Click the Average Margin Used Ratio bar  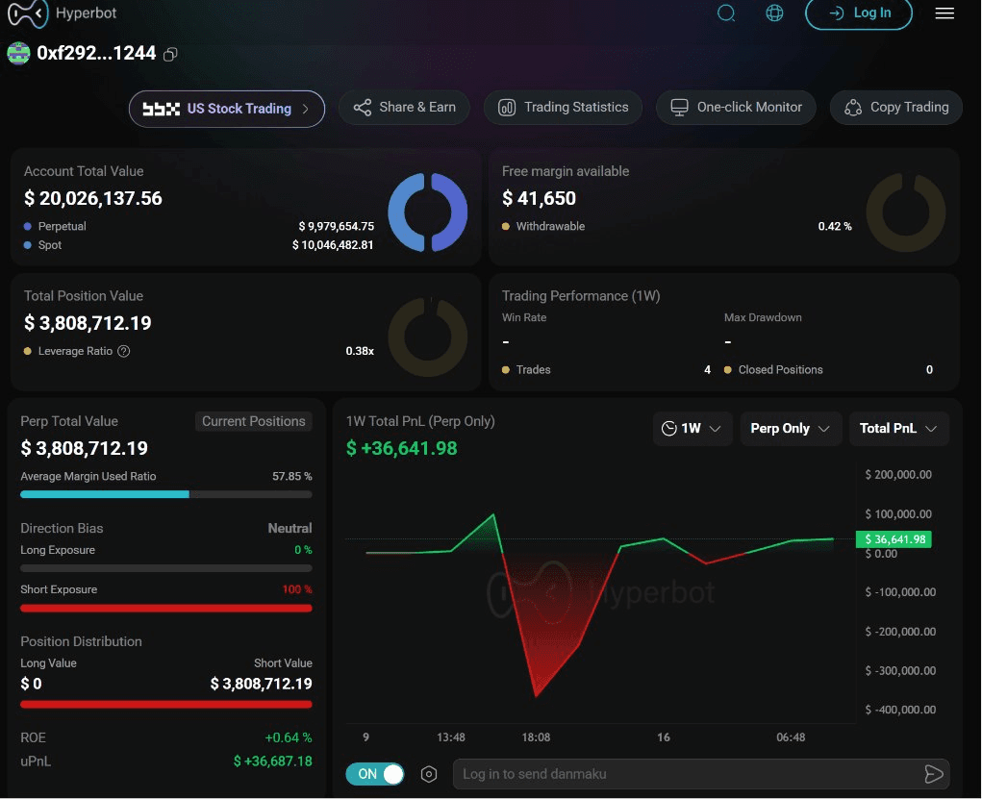166,494
